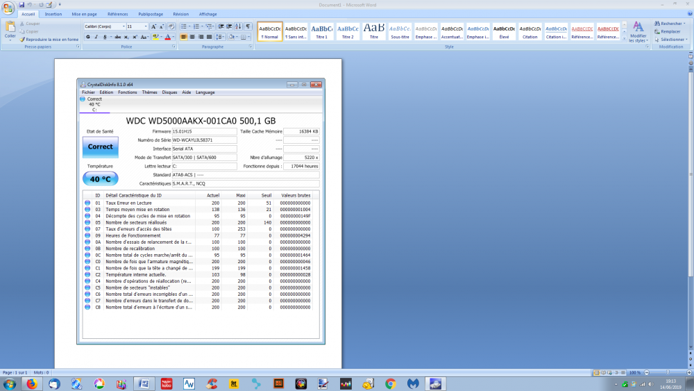Enable center text alignment
The image size is (694, 391).
192,37
